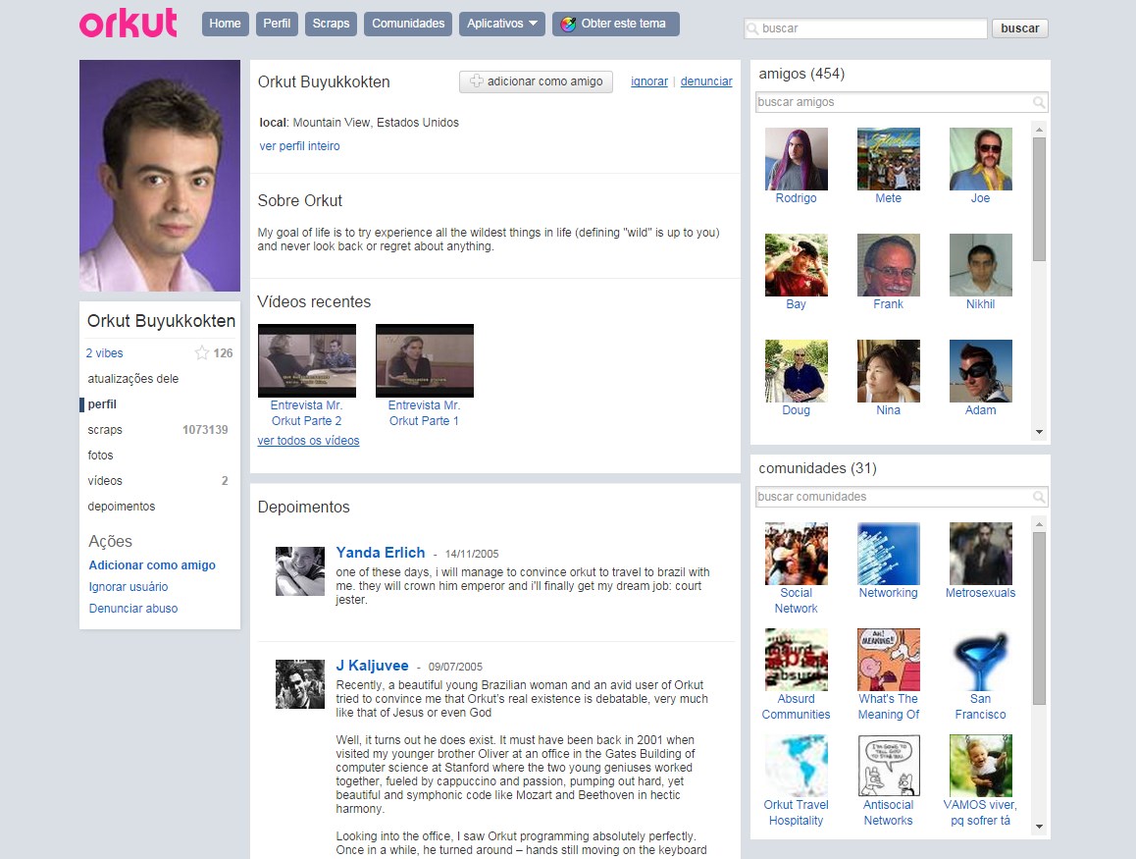Click Adicionar como amigo action link

[x=152, y=564]
